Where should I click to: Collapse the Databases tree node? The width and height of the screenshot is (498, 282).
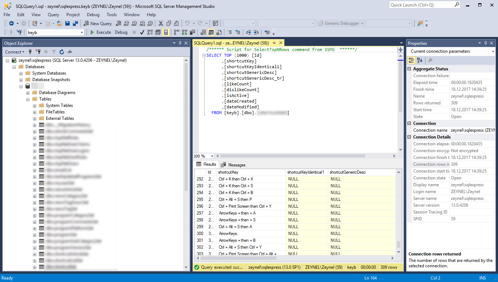pyautogui.click(x=14, y=67)
